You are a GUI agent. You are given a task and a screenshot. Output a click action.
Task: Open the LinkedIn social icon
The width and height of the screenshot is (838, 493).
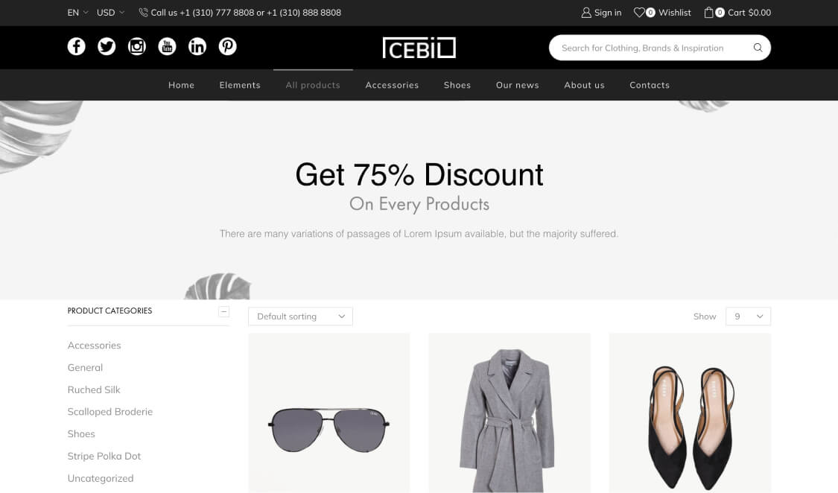(x=197, y=46)
